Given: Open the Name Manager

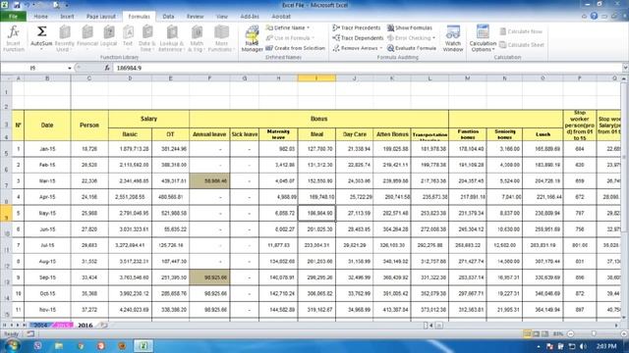Looking at the screenshot, I should click(252, 38).
